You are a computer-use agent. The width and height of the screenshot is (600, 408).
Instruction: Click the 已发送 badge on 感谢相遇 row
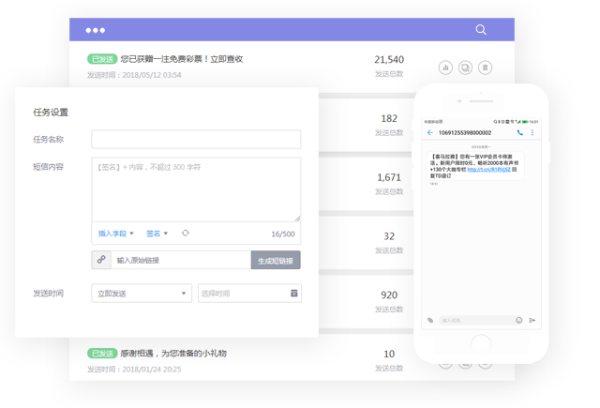102,354
